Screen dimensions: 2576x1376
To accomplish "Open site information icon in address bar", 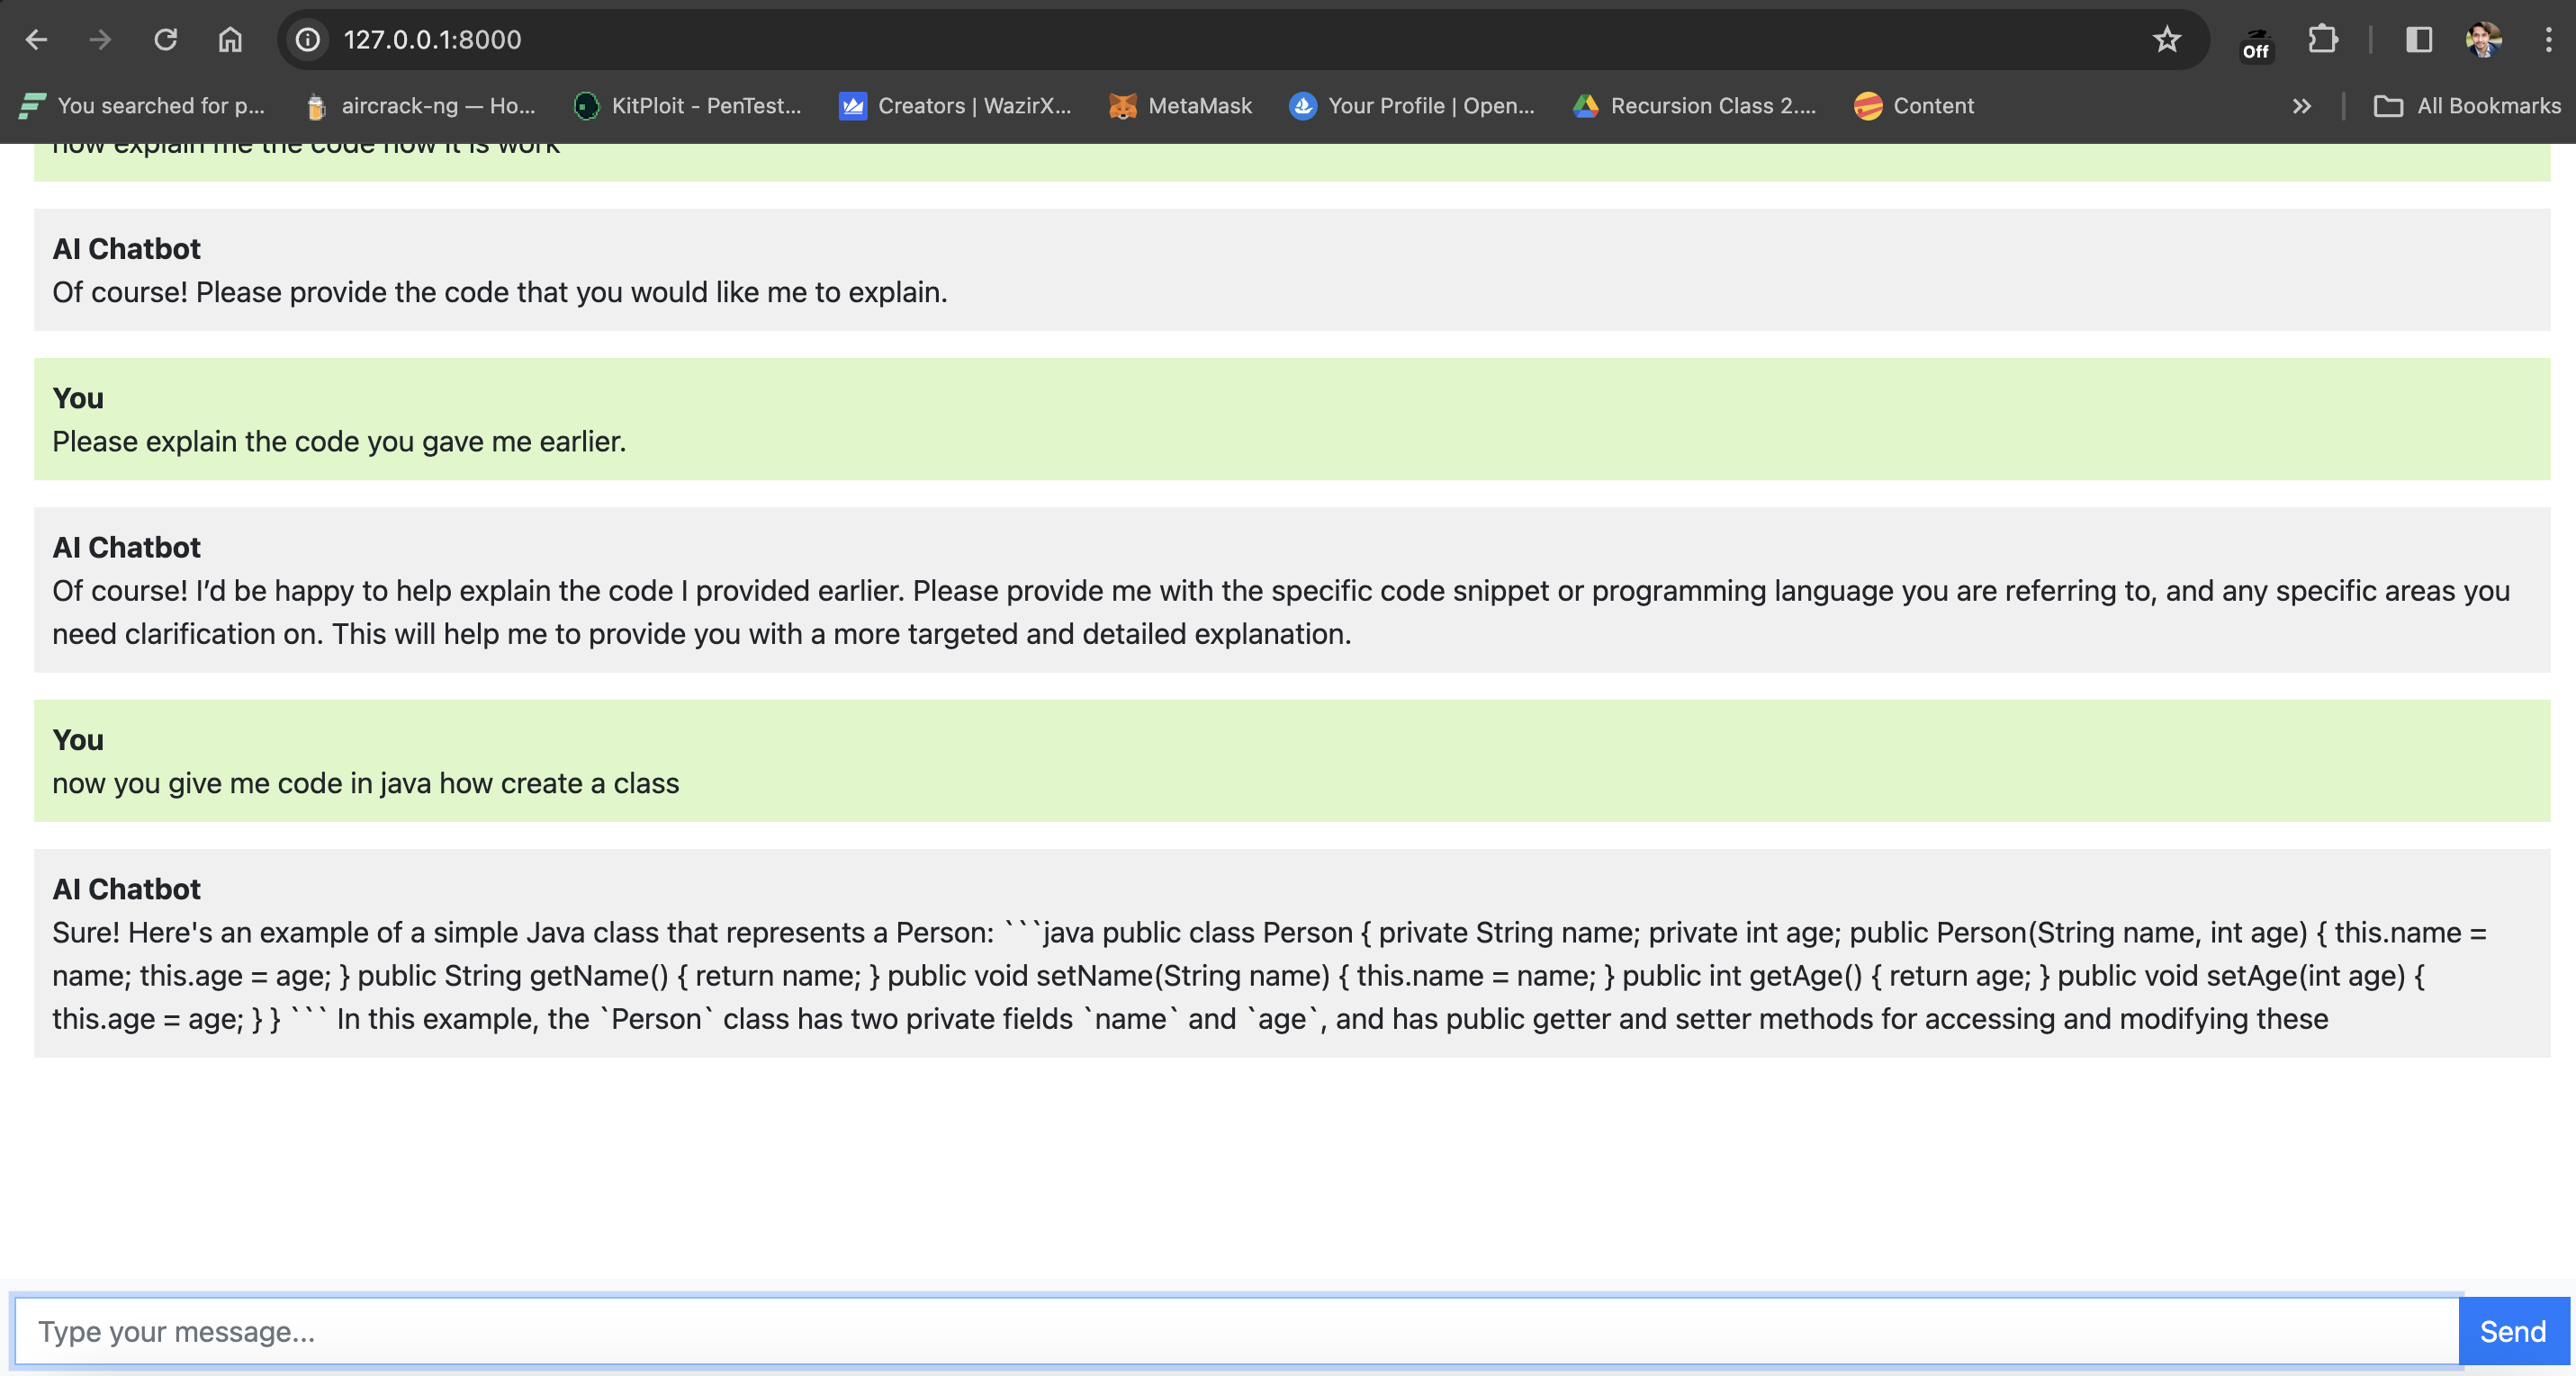I will click(308, 40).
